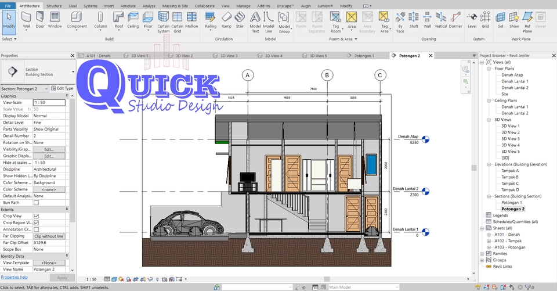Select the Grid datum tool
This screenshot has width=557, height=291.
485,20
